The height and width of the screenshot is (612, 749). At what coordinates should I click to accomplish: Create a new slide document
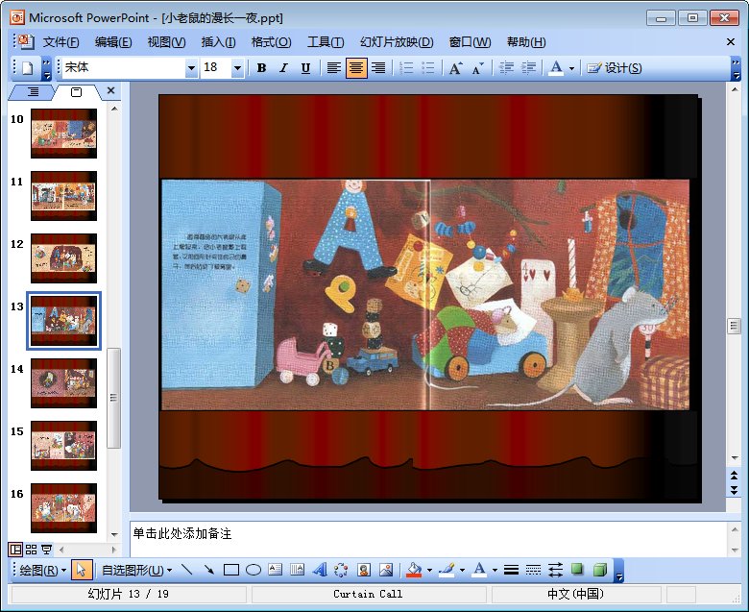(x=27, y=68)
